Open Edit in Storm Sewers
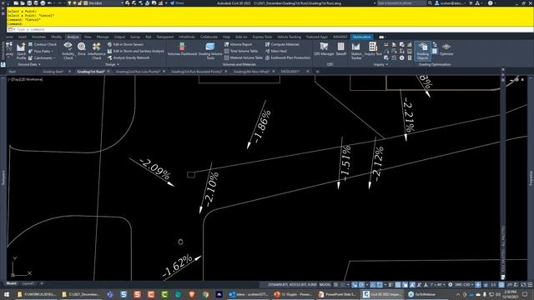 click(x=125, y=44)
